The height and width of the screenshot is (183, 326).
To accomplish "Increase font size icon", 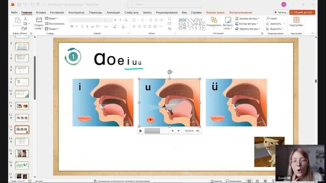I will (x=115, y=20).
